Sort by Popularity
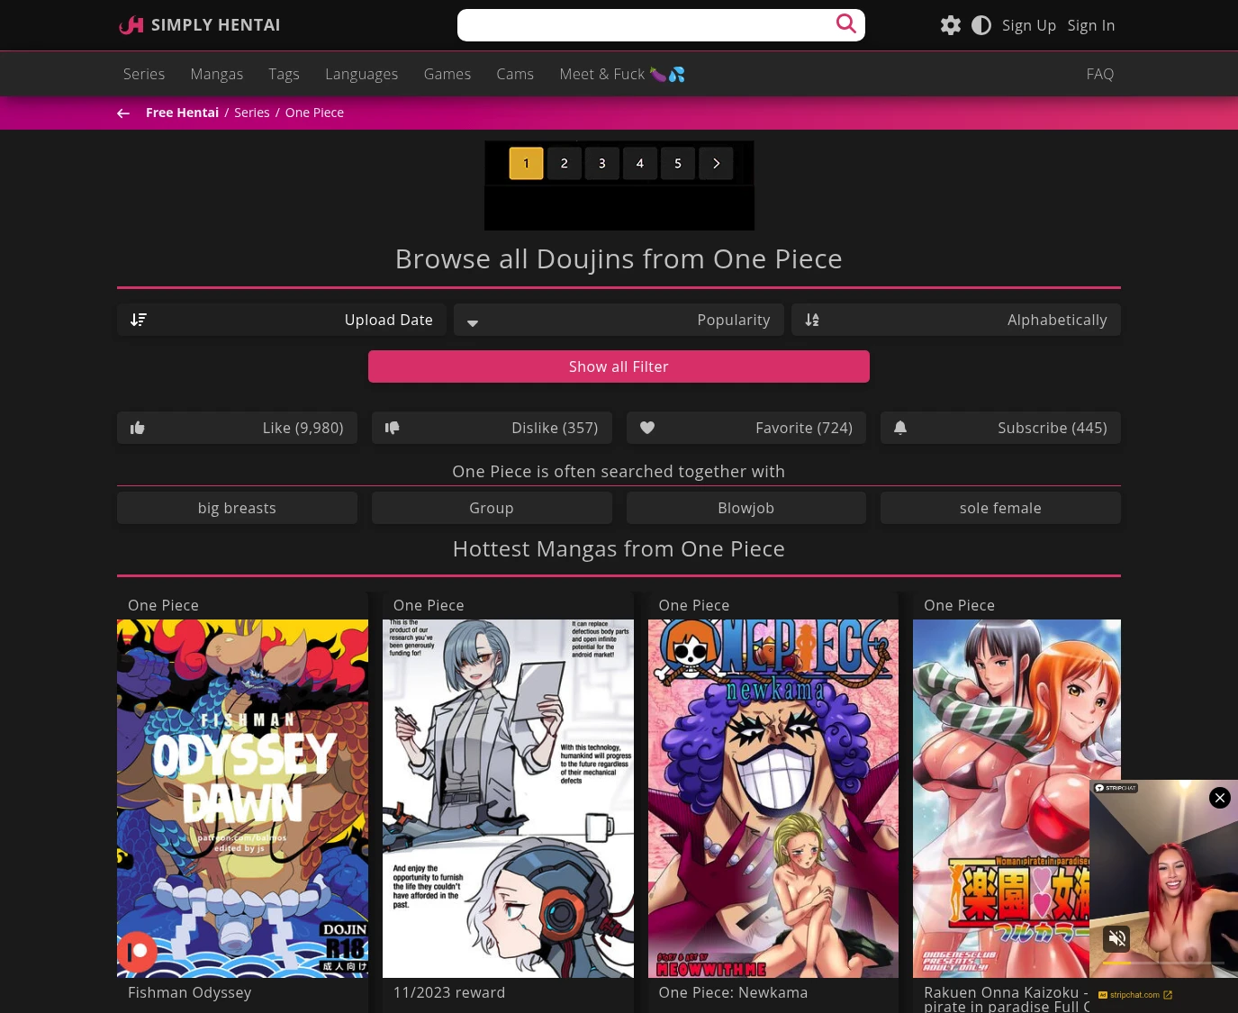This screenshot has height=1013, width=1238. (x=619, y=320)
